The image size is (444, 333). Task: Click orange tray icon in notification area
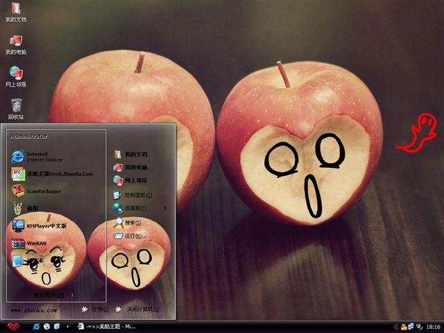pyautogui.click(x=404, y=327)
